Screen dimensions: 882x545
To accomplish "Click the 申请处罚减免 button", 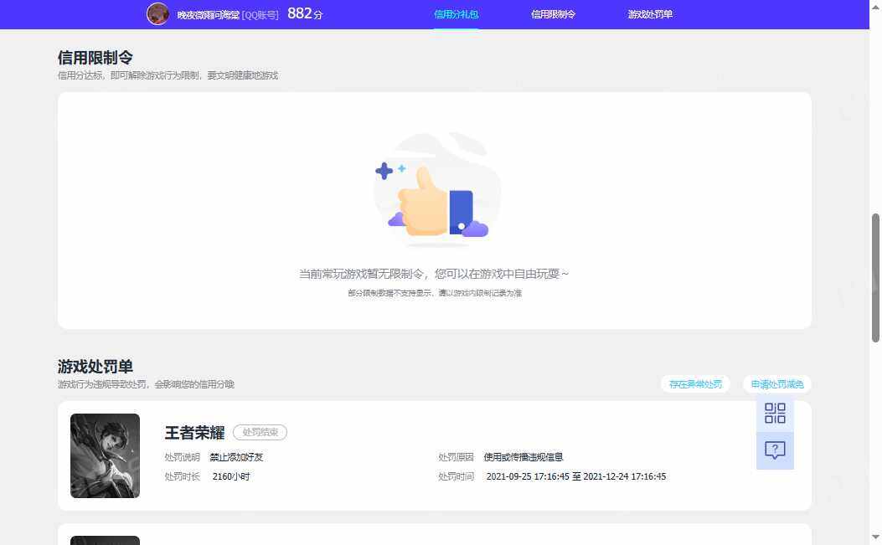I will click(776, 384).
